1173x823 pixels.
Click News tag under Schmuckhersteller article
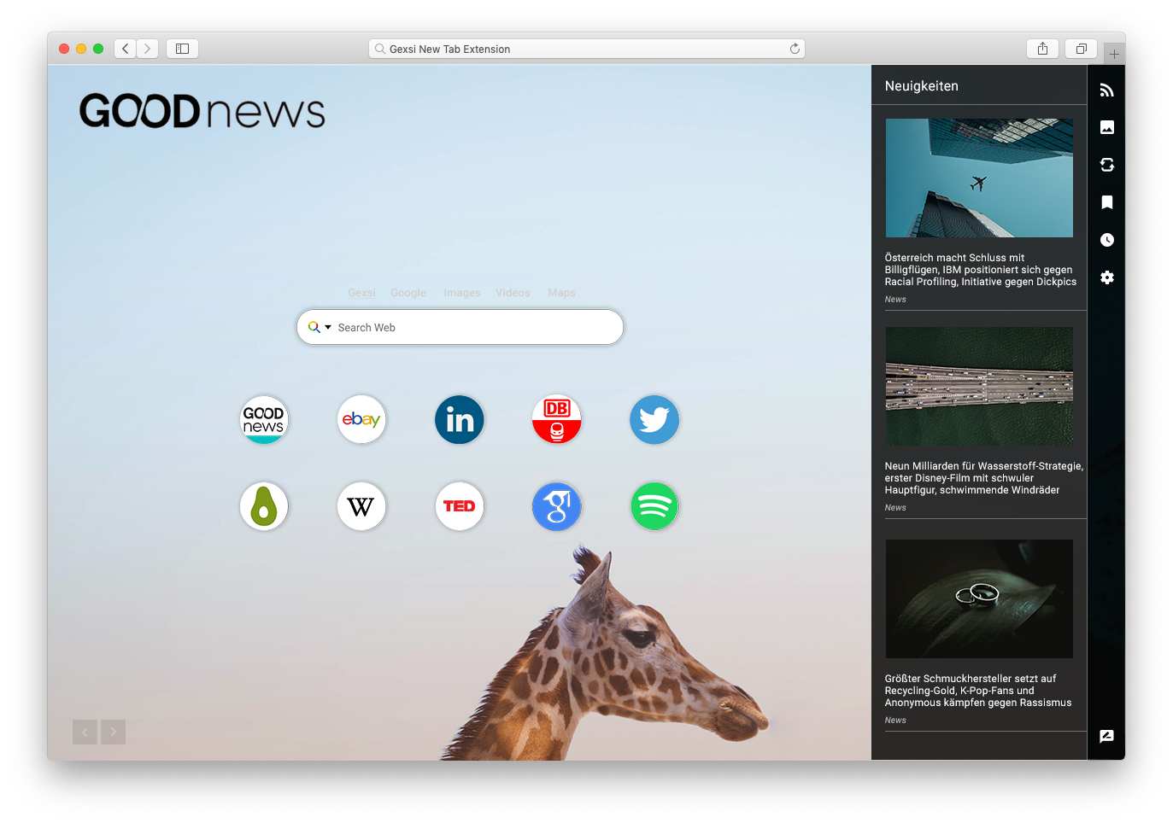(895, 721)
